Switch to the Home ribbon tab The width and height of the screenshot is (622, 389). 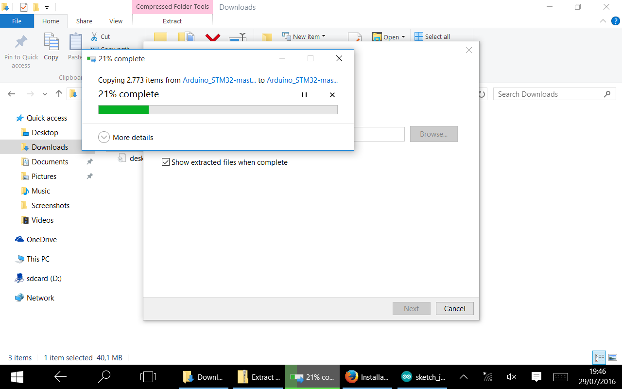point(51,21)
